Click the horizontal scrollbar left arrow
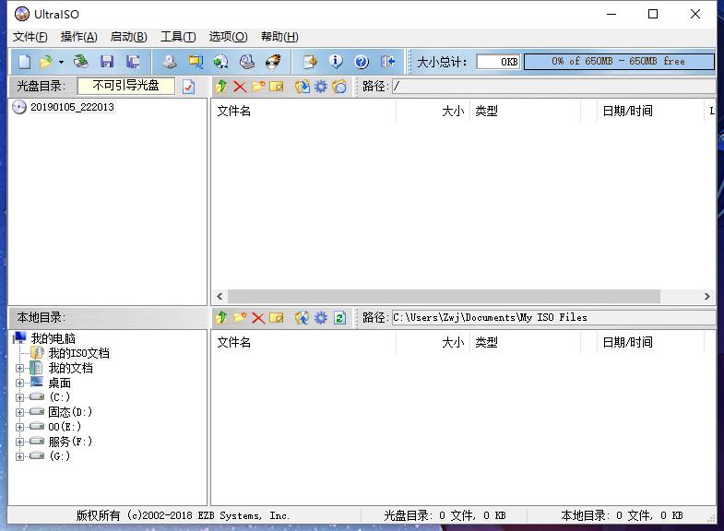This screenshot has height=531, width=724. pos(220,296)
